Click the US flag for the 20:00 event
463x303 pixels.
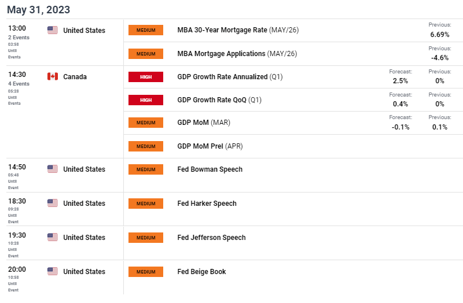[x=53, y=271]
